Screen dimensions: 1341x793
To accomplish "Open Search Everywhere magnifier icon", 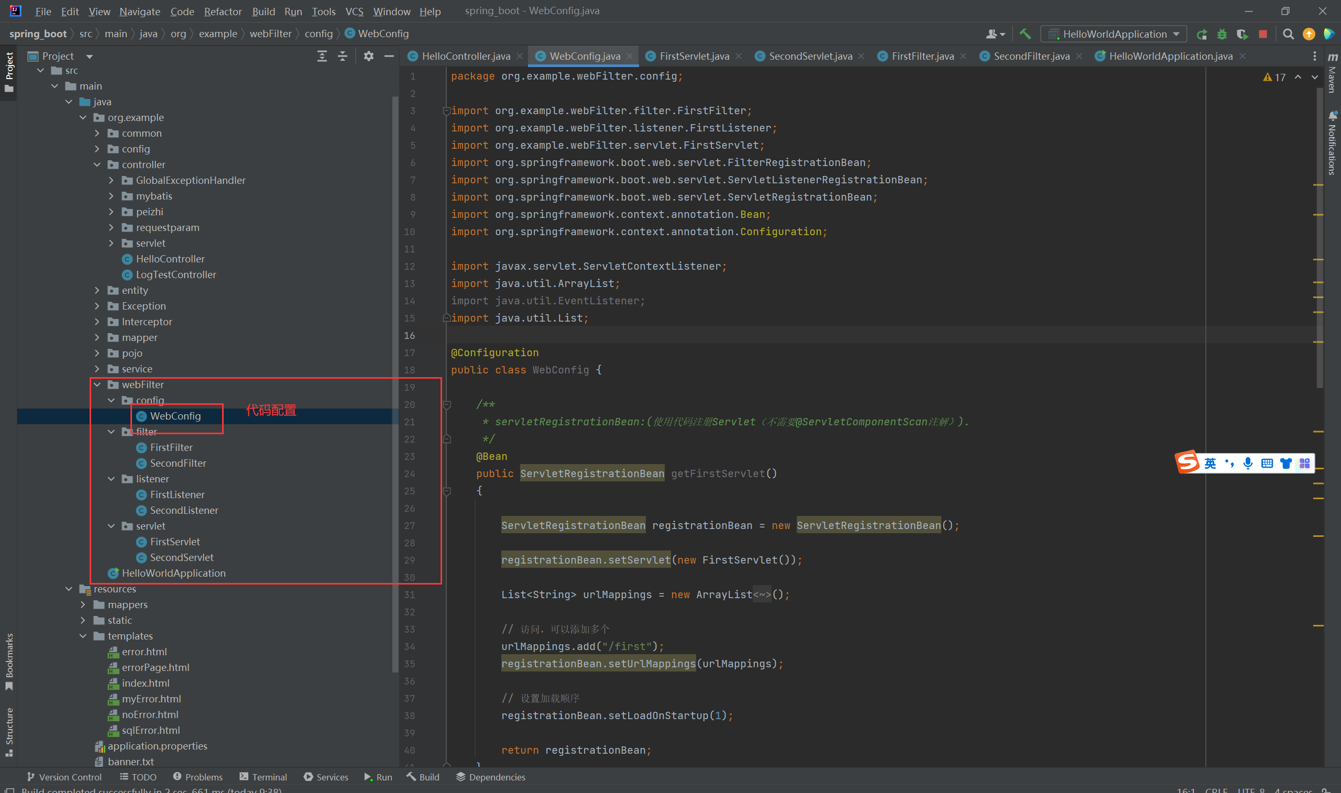I will 1288,34.
